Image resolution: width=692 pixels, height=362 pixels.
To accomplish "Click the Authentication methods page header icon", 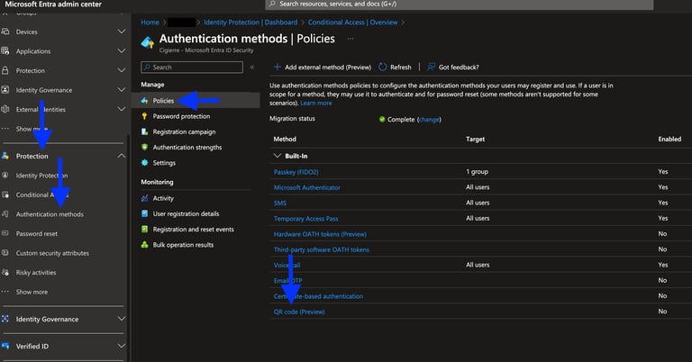I will coord(148,42).
